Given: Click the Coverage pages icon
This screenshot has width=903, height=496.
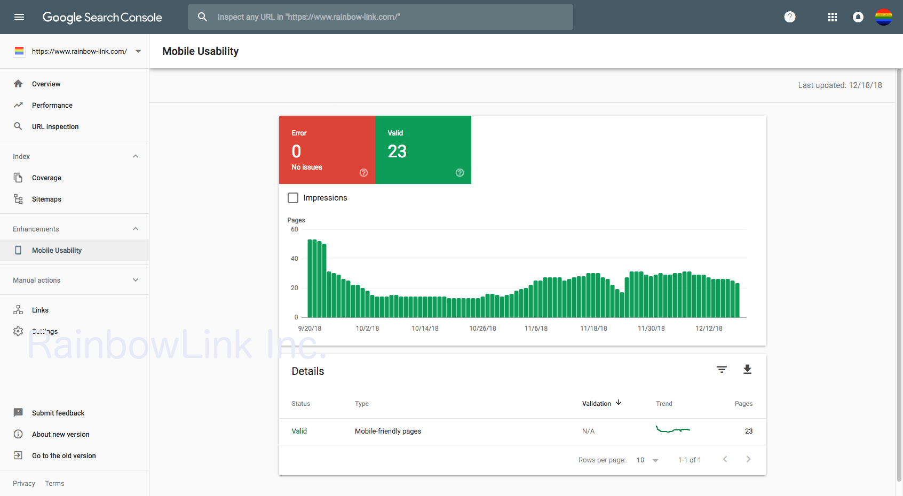Looking at the screenshot, I should pos(18,178).
